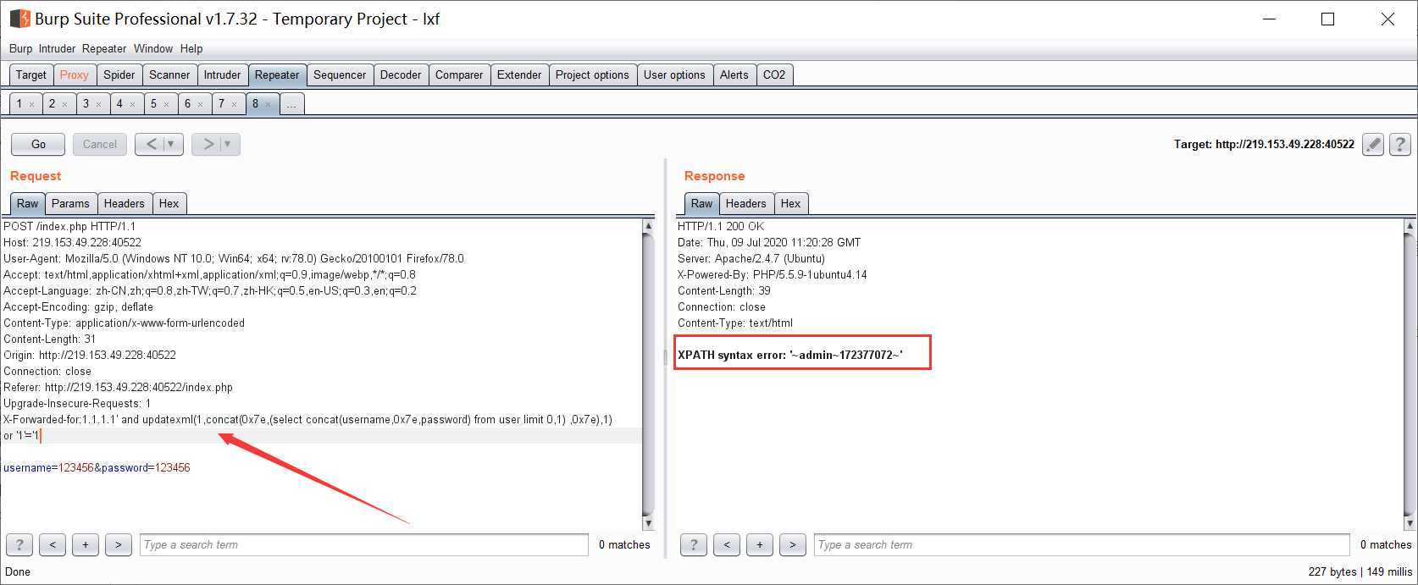Open the Alerts tab
The width and height of the screenshot is (1418, 585).
[734, 75]
